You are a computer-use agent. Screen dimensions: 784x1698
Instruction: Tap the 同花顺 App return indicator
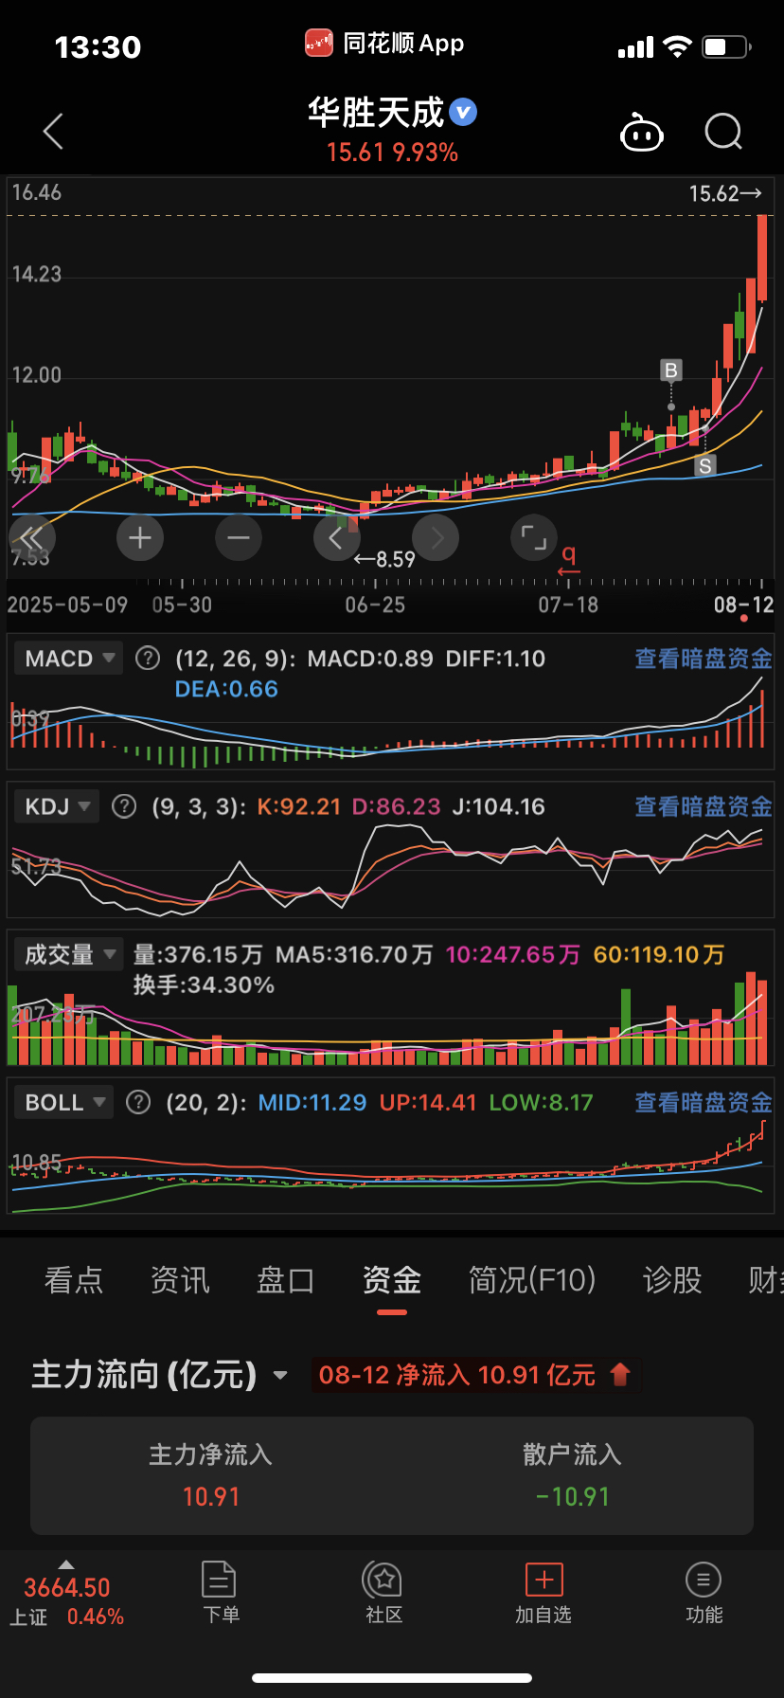(384, 44)
